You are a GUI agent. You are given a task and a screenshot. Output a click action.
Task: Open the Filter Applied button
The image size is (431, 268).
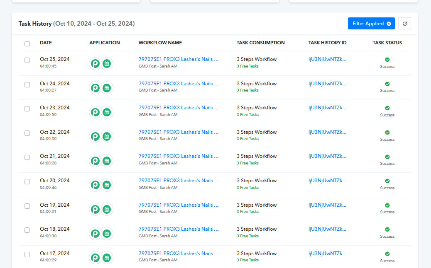371,24
